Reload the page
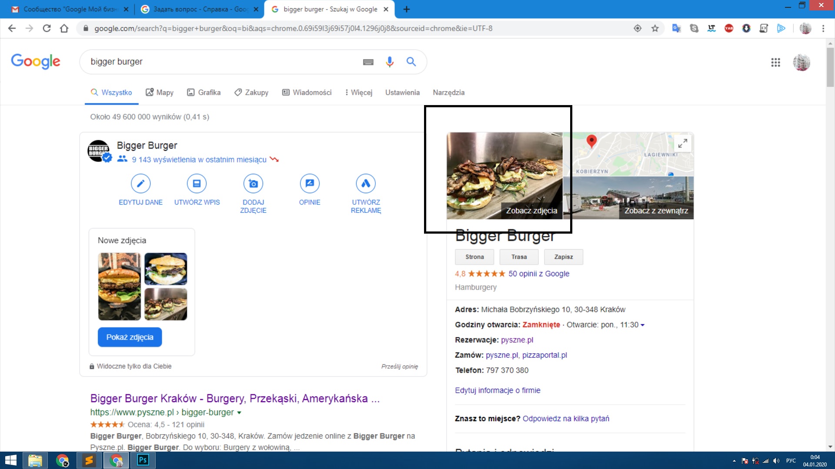The width and height of the screenshot is (835, 469). point(47,28)
